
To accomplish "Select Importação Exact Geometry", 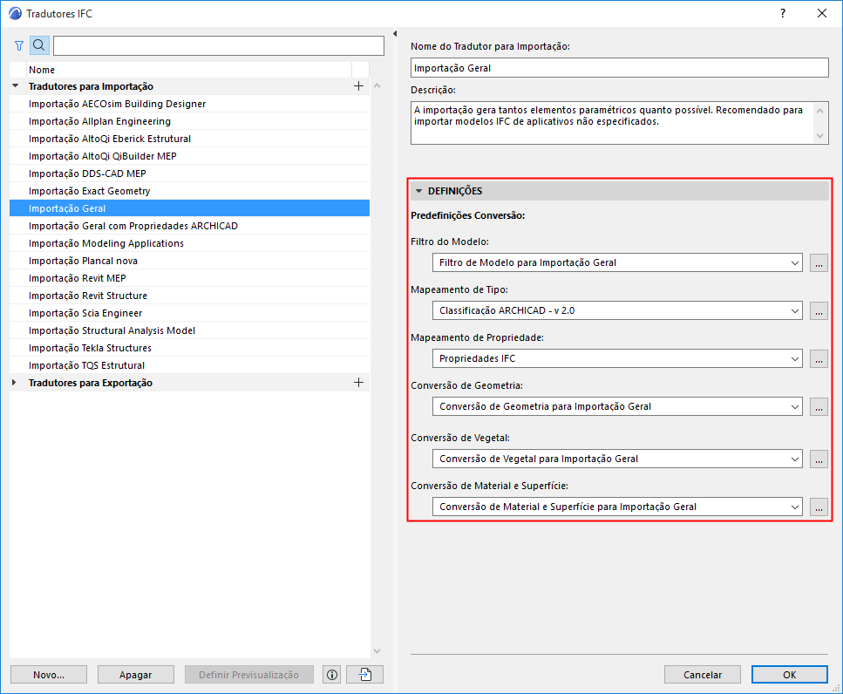I will tap(189, 191).
